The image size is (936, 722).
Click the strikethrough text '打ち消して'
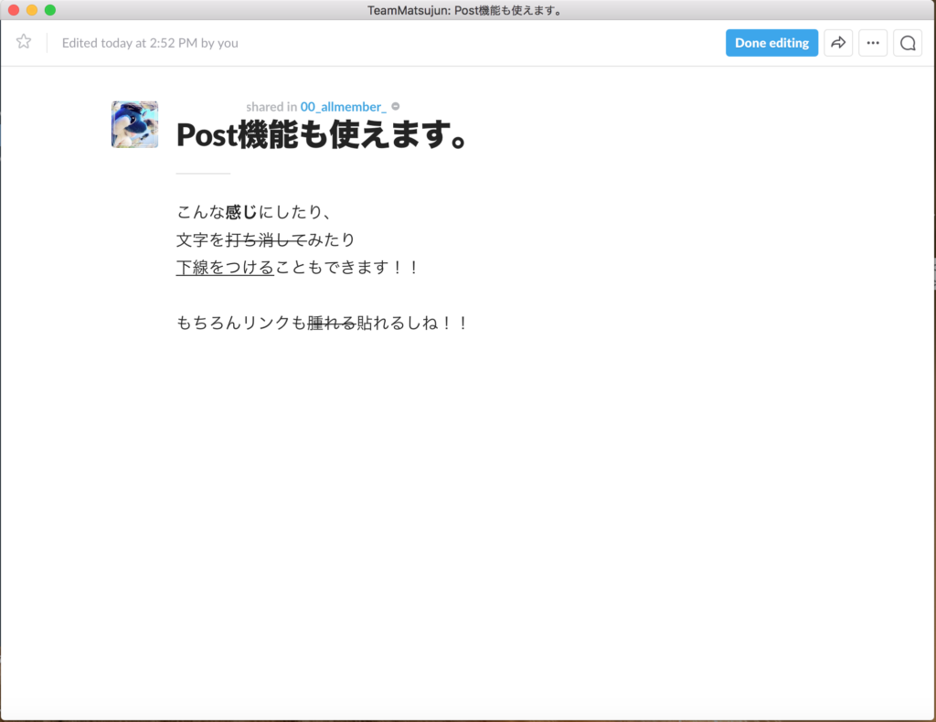(x=265, y=240)
